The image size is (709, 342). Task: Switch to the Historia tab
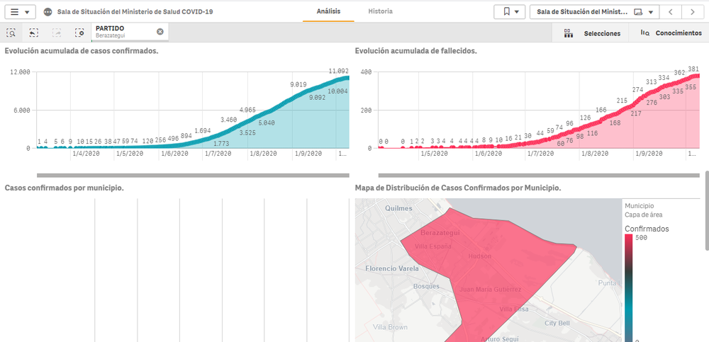[x=380, y=11]
